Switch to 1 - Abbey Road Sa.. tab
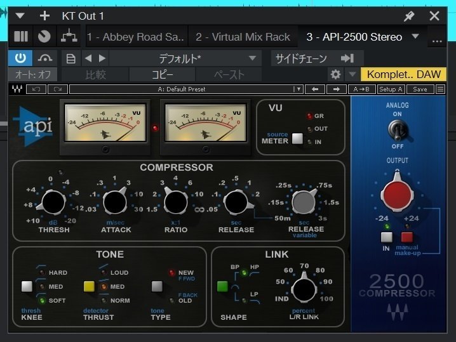This screenshot has width=456, height=342. click(x=135, y=37)
